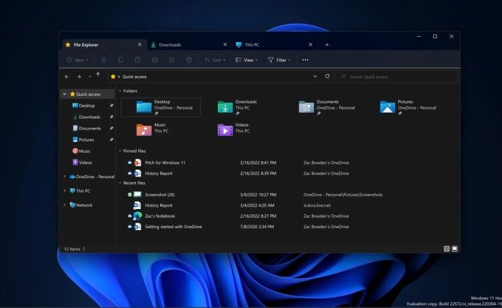
Task: Select Videos in the sidebar
Action: coord(85,163)
